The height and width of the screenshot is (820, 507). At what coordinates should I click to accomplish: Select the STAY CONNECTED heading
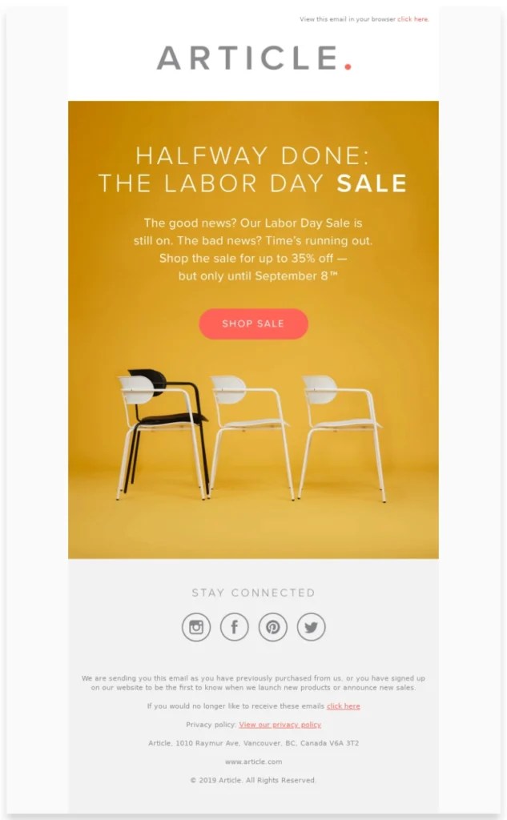click(x=253, y=593)
